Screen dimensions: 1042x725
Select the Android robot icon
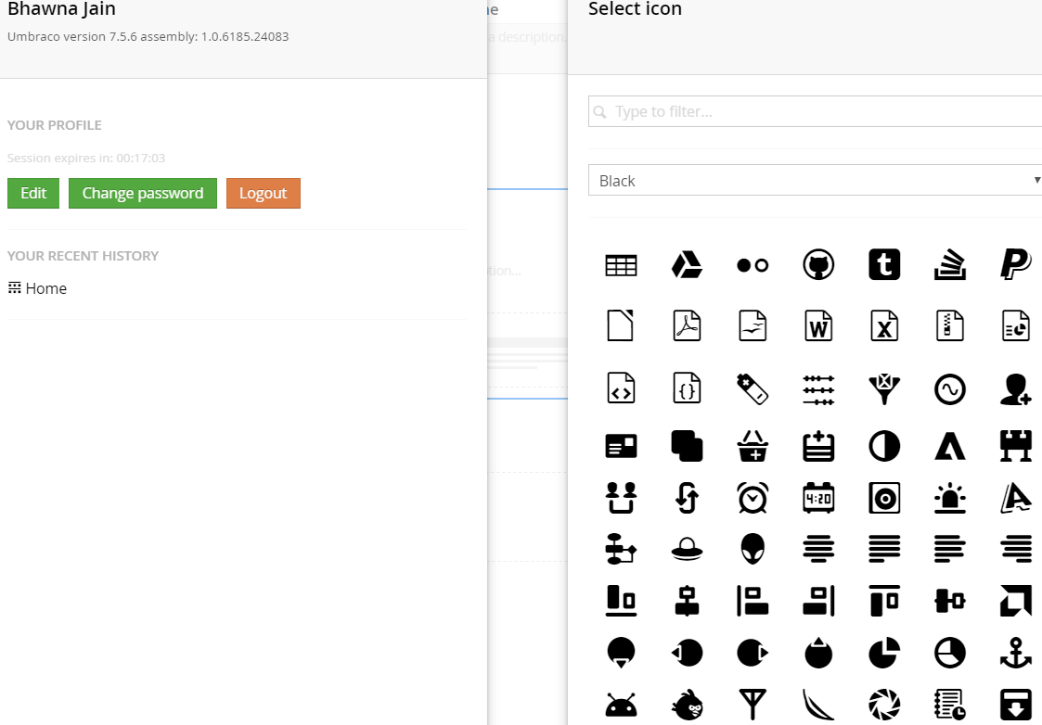(x=621, y=706)
